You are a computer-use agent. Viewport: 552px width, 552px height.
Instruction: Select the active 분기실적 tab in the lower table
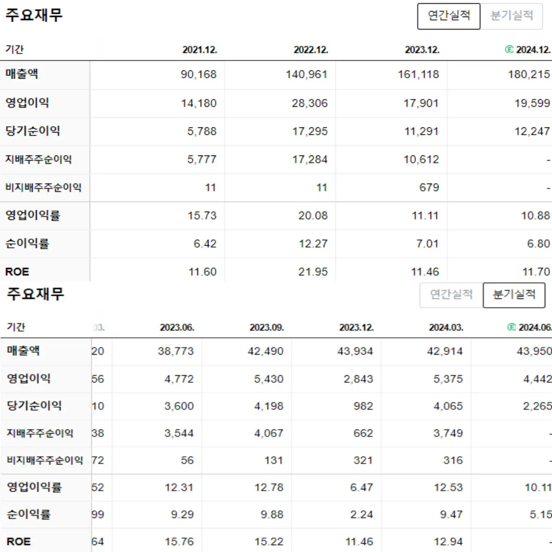[x=514, y=295]
